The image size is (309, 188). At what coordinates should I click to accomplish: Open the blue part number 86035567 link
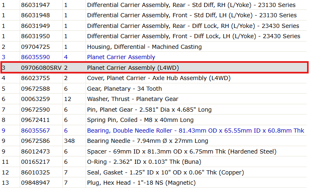[35, 131]
